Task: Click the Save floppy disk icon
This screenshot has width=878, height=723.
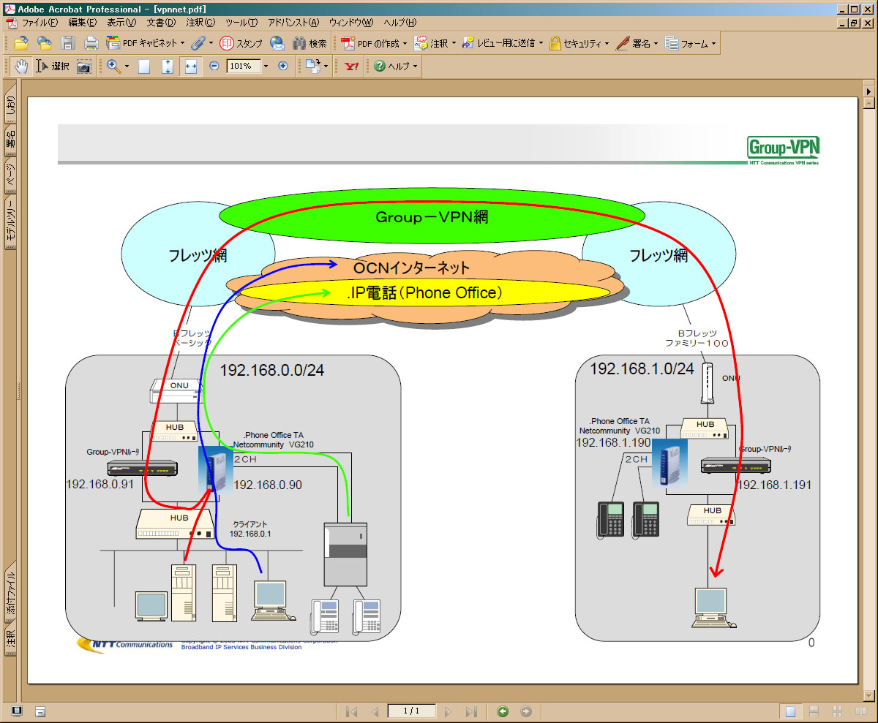Action: 68,43
